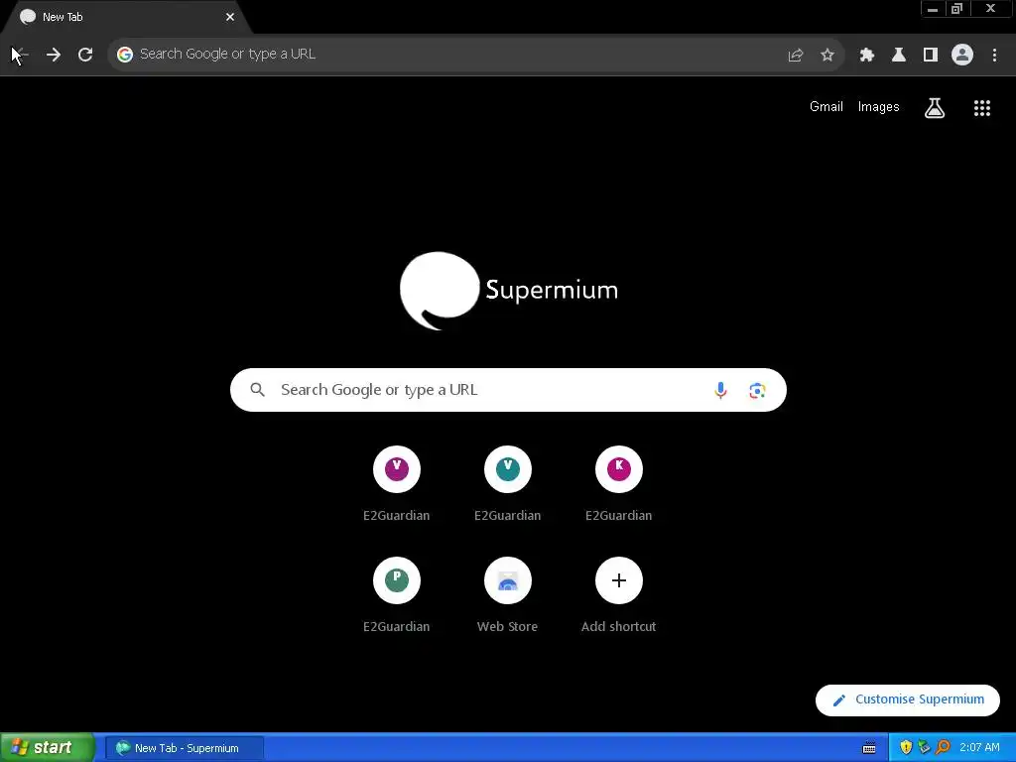This screenshot has height=762, width=1016.
Task: Click the security shield tray icon
Action: [906, 748]
